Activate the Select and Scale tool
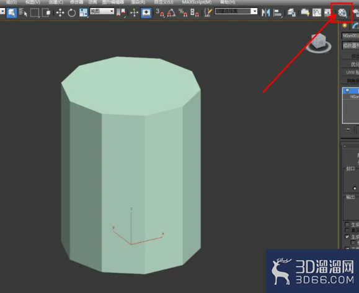 coord(83,12)
